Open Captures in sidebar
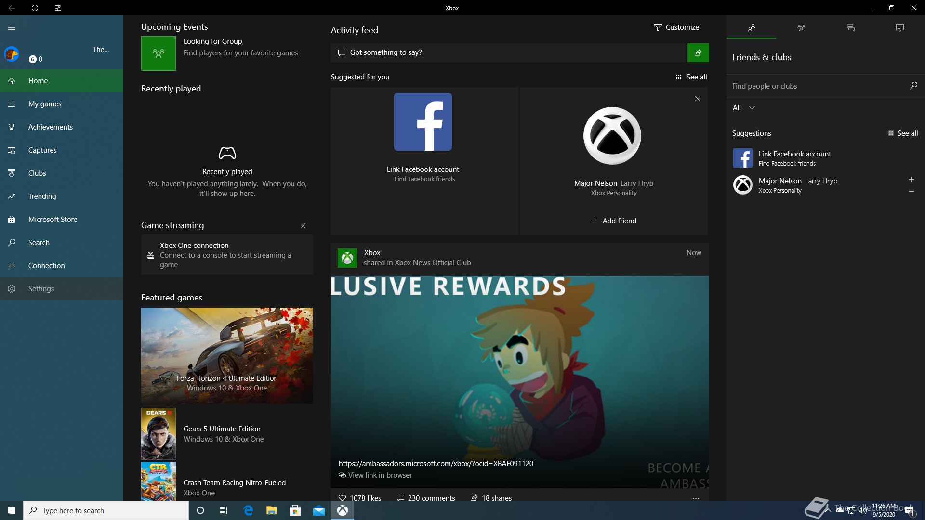The image size is (925, 520). click(x=62, y=150)
